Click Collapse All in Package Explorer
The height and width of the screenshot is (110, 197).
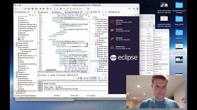30,15
